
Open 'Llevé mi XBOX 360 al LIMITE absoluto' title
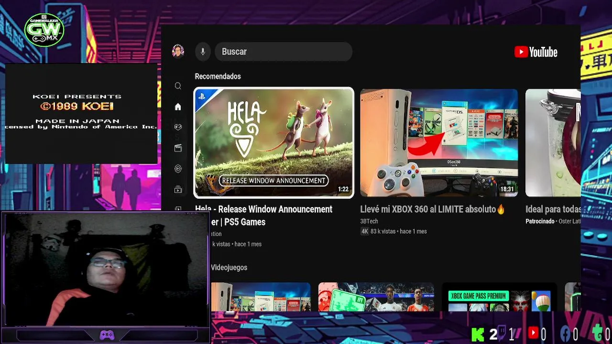[432, 209]
